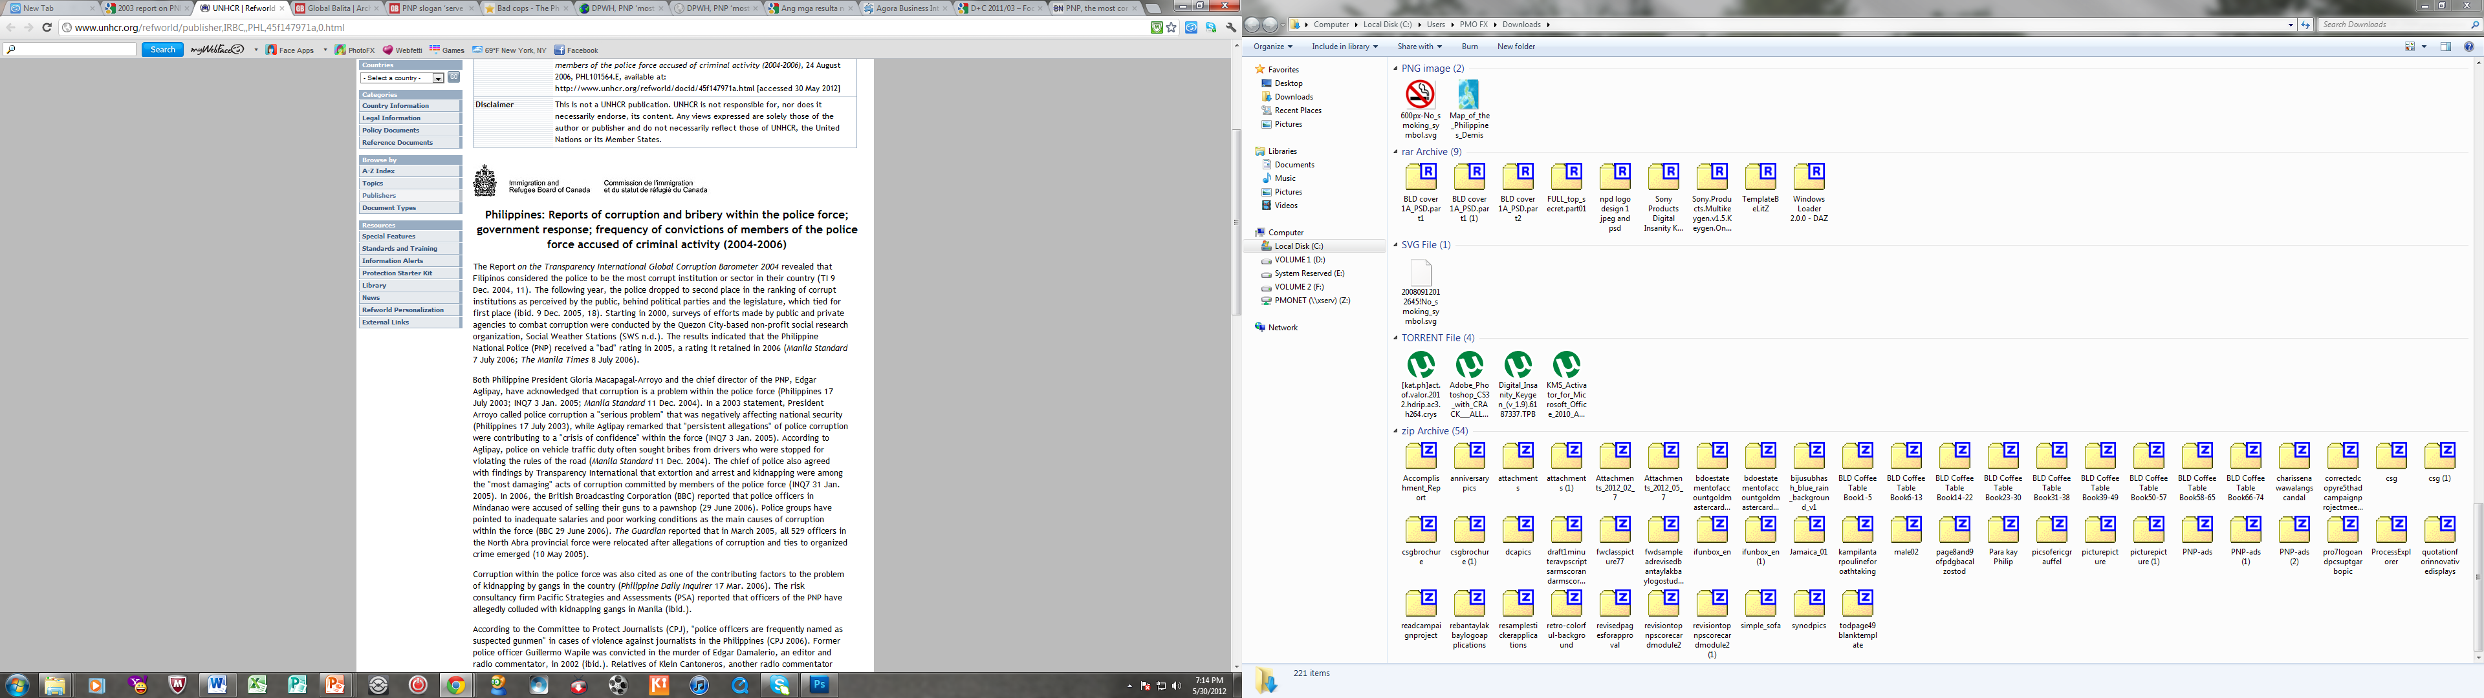This screenshot has height=698, width=2484.
Task: Collapse the SVG File group
Action: pos(1395,245)
